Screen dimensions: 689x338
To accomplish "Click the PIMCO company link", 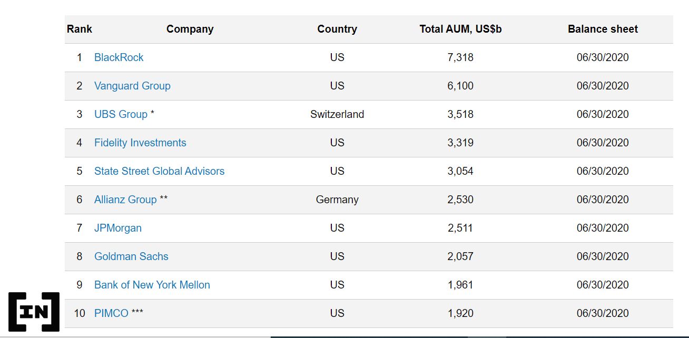I will (x=111, y=313).
